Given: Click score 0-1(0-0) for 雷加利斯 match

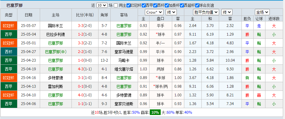Looking at the screenshot, I should click(x=85, y=86).
